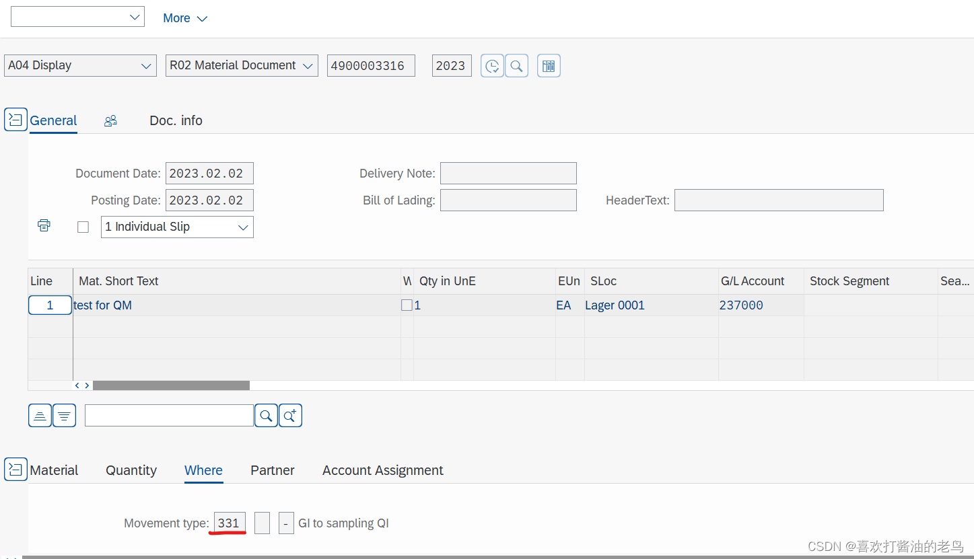Open the blank top-left combo box
Image resolution: width=974 pixels, height=559 pixels.
click(77, 17)
